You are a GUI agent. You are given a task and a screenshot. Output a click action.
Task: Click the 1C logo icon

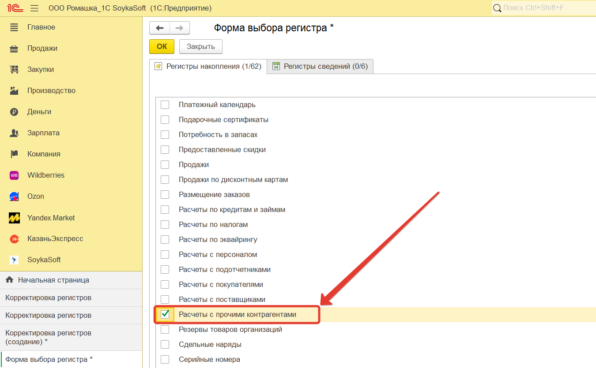pyautogui.click(x=15, y=8)
